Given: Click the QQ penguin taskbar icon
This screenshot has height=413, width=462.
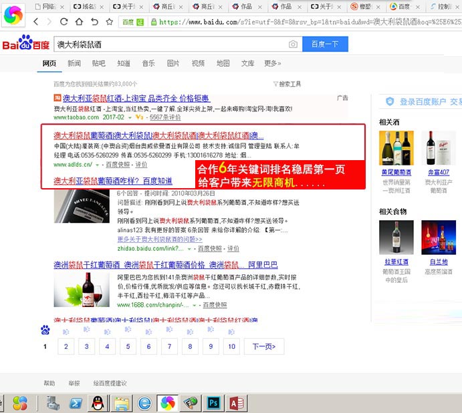Looking at the screenshot, I should pos(98,403).
